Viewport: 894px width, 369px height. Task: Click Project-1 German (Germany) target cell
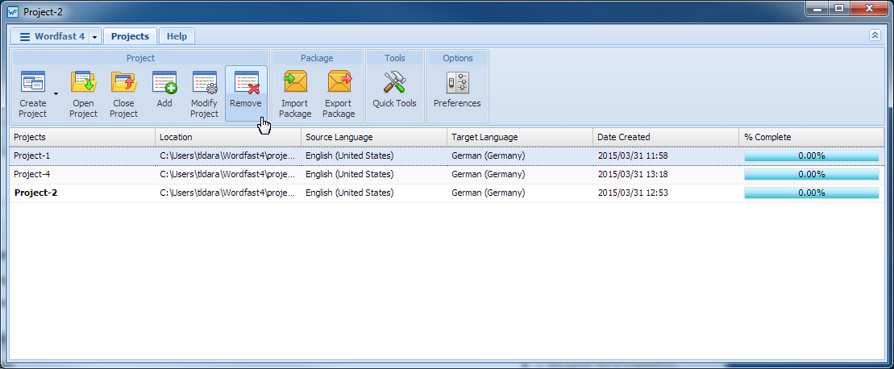point(489,155)
